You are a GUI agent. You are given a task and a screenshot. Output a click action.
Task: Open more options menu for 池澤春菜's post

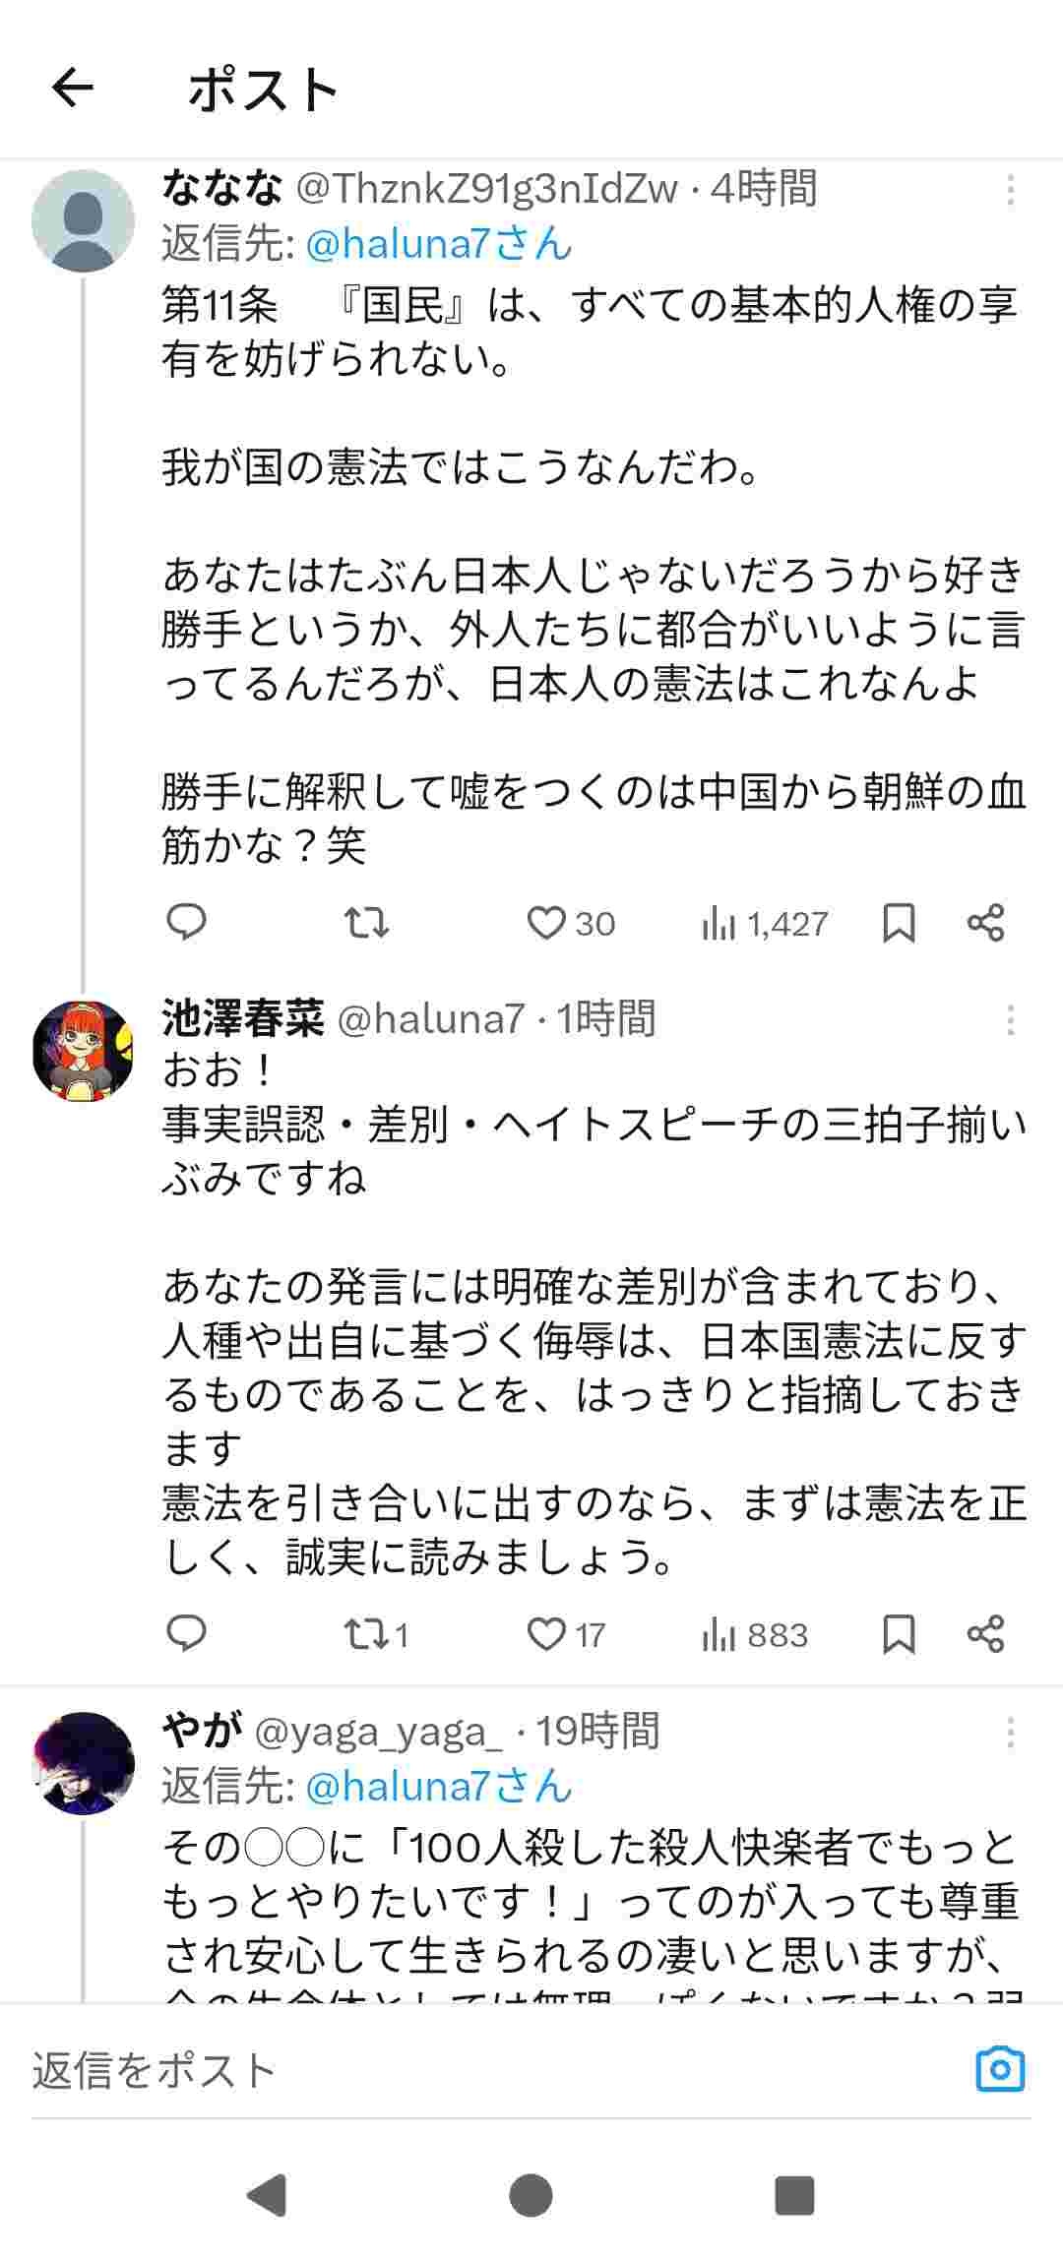(x=1010, y=1020)
